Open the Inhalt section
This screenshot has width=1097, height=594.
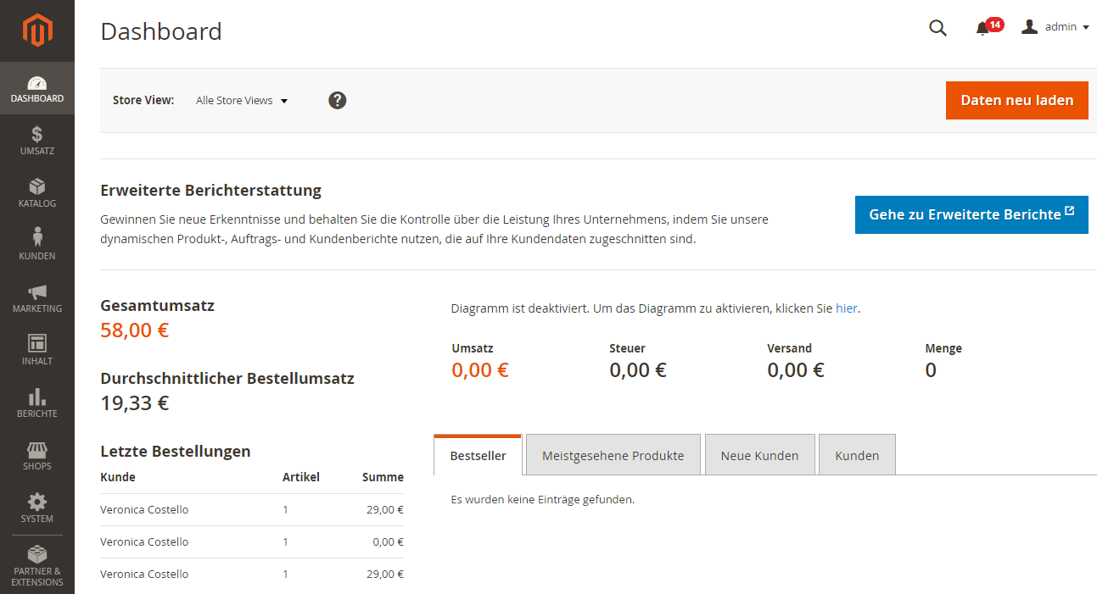[x=37, y=350]
